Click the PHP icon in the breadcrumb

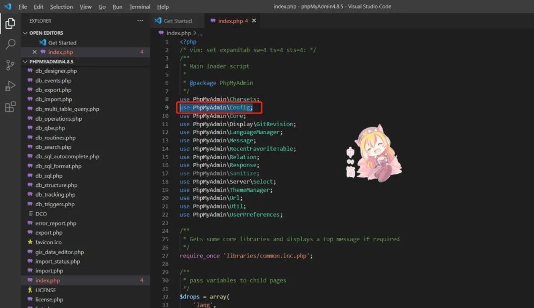[x=161, y=33]
